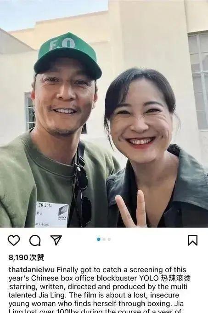Click the Sony logo on the badge
This screenshot has width=208, height=313.
point(62,213)
